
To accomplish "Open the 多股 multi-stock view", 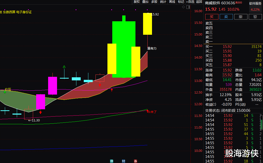I will [154, 2].
